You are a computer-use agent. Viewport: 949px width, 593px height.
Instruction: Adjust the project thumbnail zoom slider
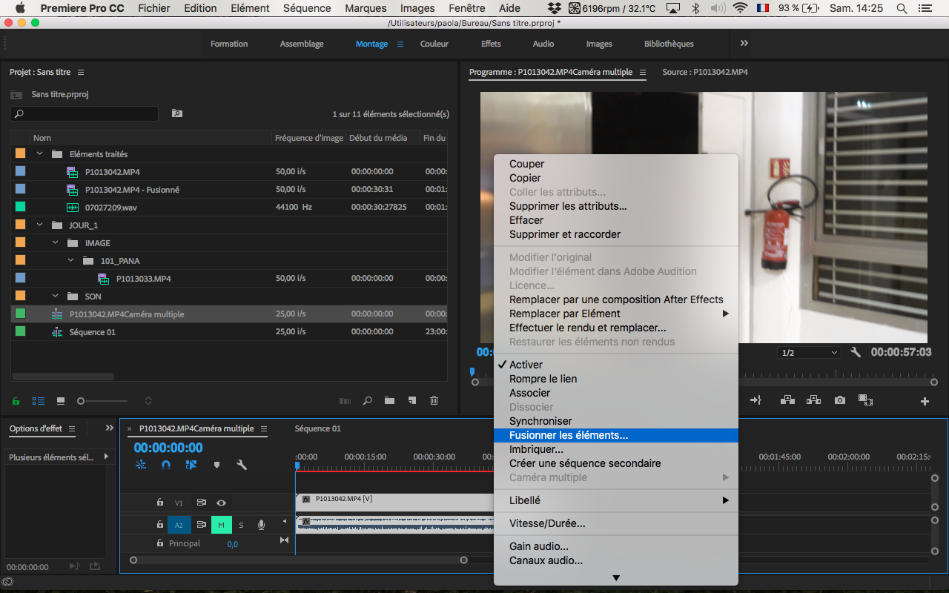[x=104, y=401]
